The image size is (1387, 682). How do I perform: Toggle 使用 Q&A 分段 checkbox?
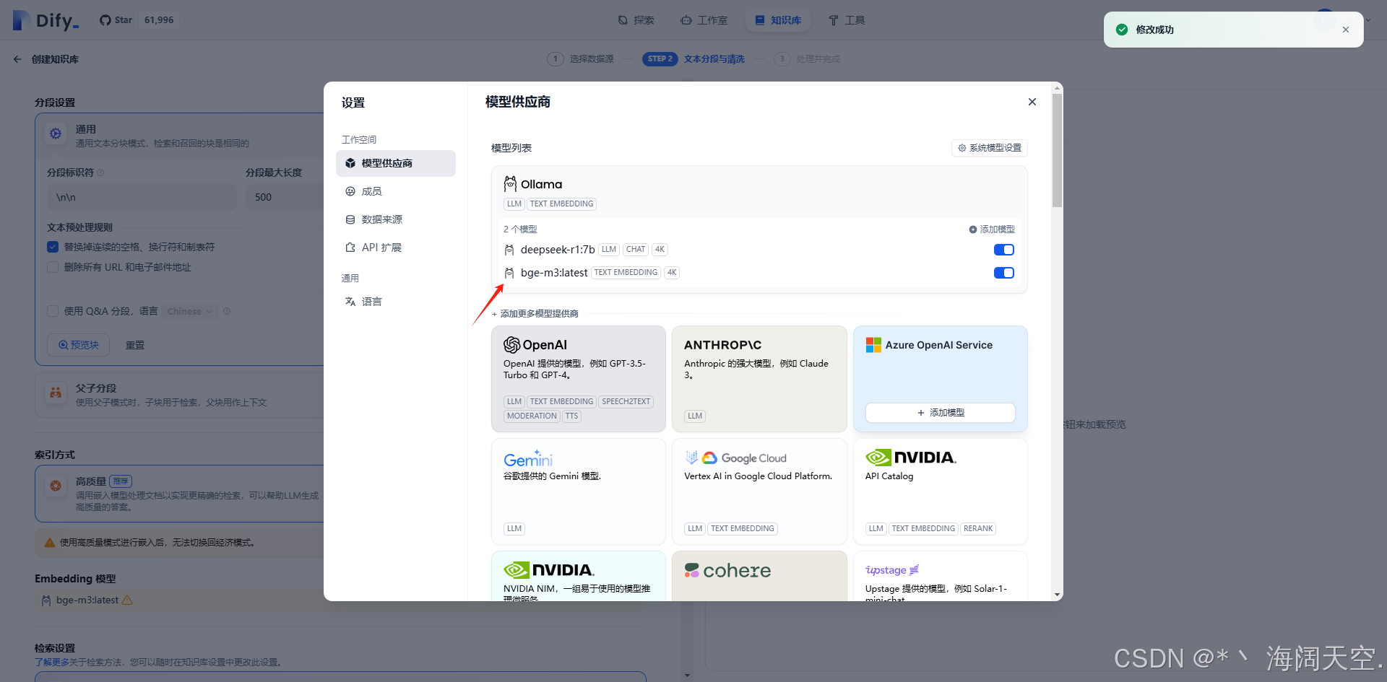(x=53, y=311)
